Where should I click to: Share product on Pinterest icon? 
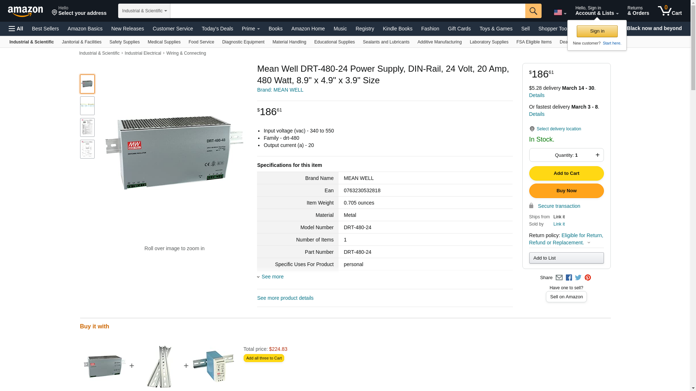pos(588,278)
